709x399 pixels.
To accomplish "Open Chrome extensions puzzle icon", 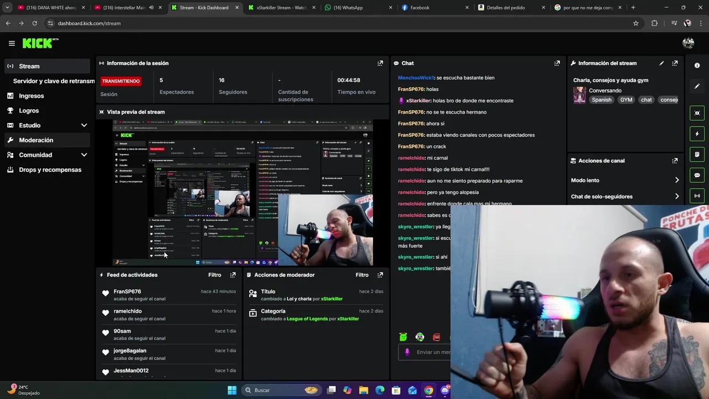I will 655,23.
